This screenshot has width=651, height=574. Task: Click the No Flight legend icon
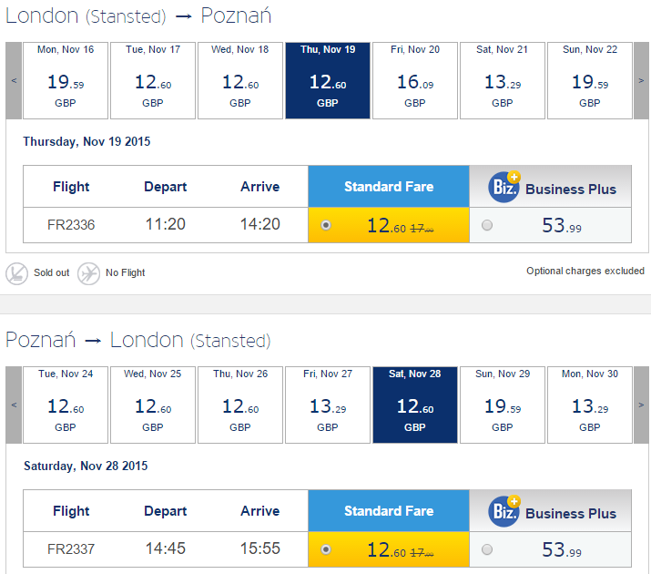pyautogui.click(x=88, y=272)
